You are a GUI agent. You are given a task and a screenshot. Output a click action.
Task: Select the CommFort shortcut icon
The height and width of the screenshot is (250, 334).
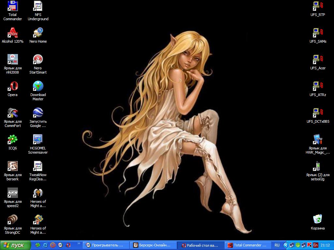point(13,118)
